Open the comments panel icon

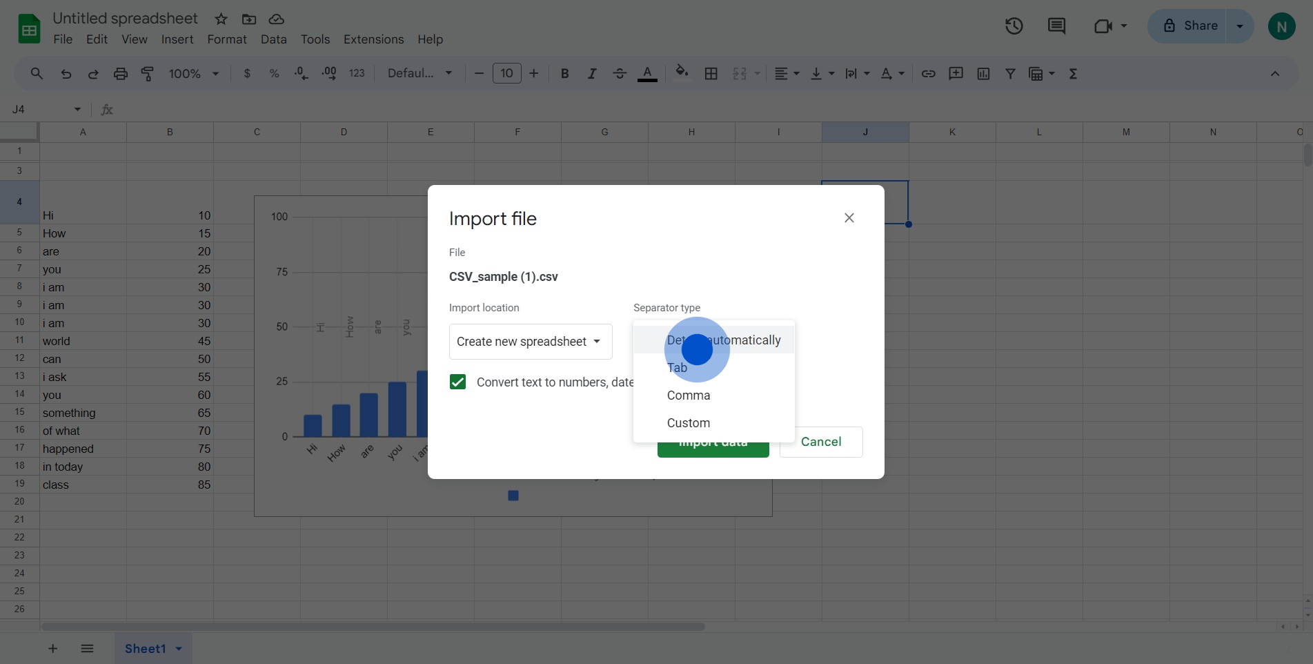(x=1056, y=26)
